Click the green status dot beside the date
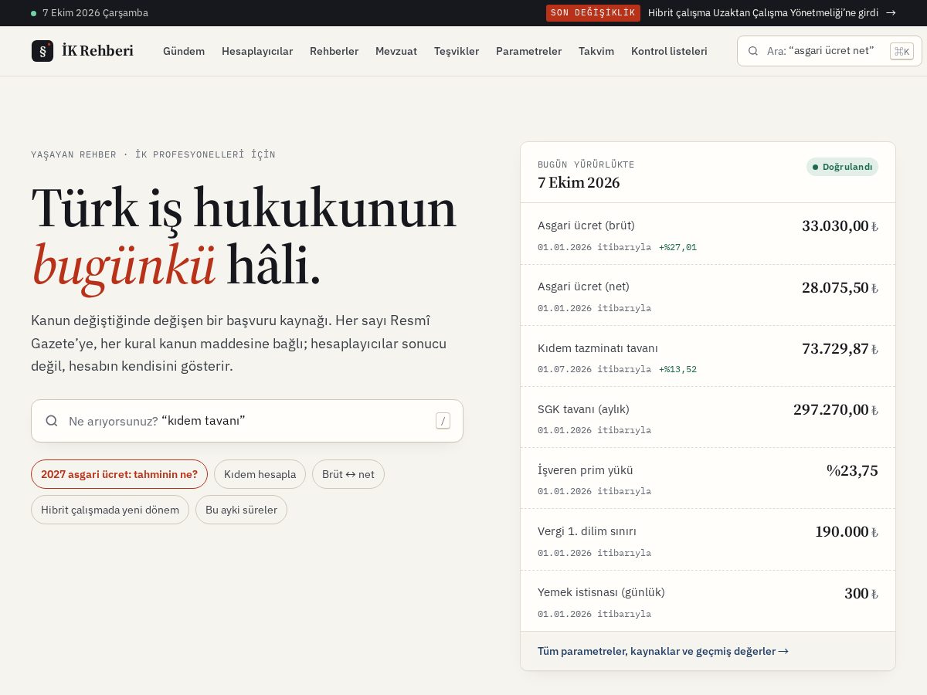Viewport: 927px width, 695px height. (33, 13)
